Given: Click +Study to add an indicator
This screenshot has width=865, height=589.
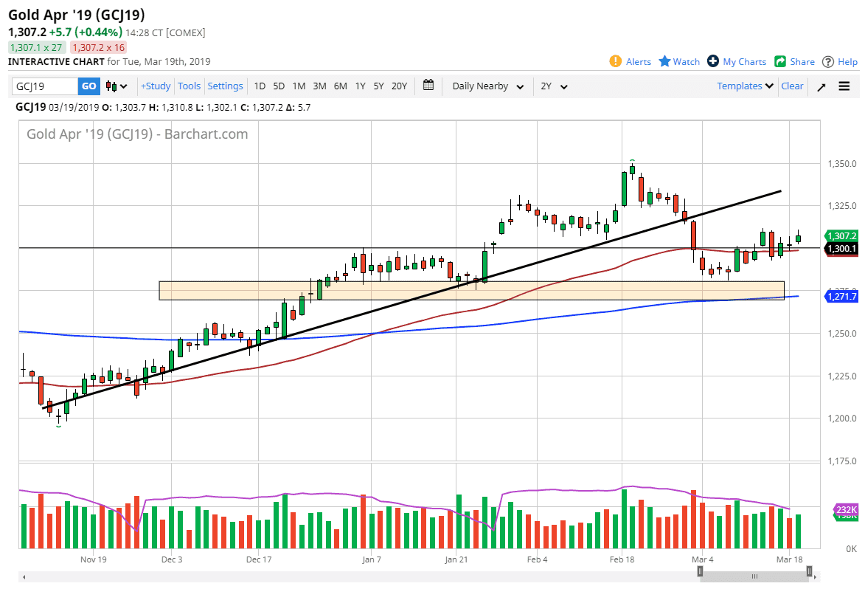Looking at the screenshot, I should click(156, 86).
